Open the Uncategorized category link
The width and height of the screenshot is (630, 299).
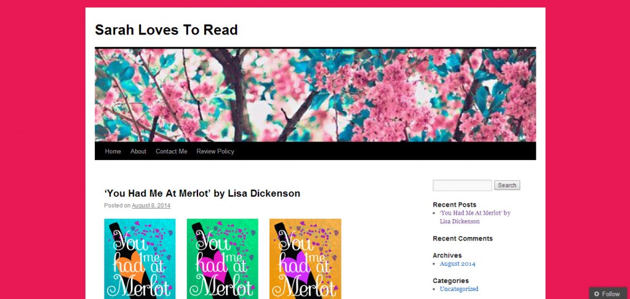tap(459, 289)
